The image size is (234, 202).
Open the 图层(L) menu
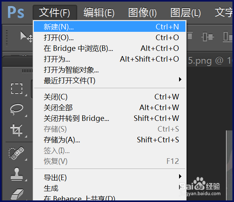click(x=185, y=12)
